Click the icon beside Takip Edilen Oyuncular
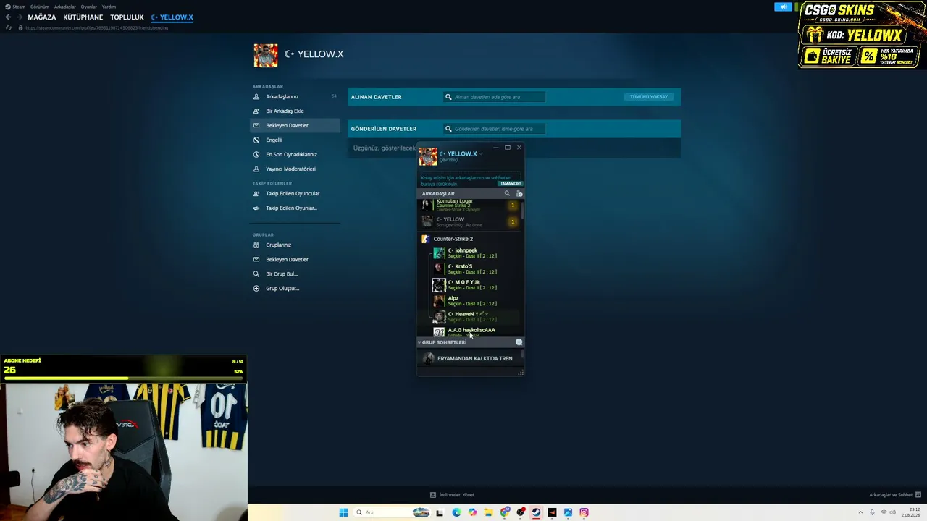Image resolution: width=927 pixels, height=521 pixels. click(256, 193)
